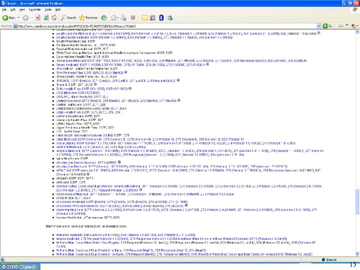Screen dimensions: 360x270
Task: Expand the Mail button dropdown arrow
Action: point(118,17)
